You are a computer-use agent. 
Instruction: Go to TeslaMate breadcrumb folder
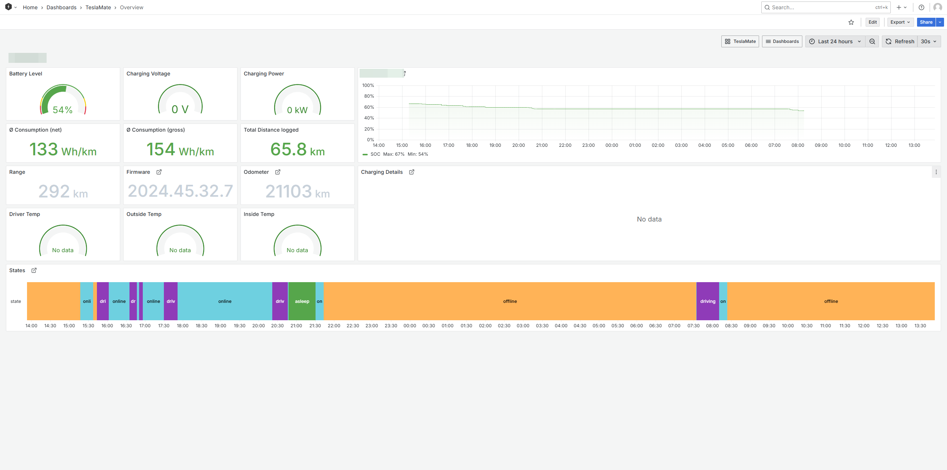point(98,7)
